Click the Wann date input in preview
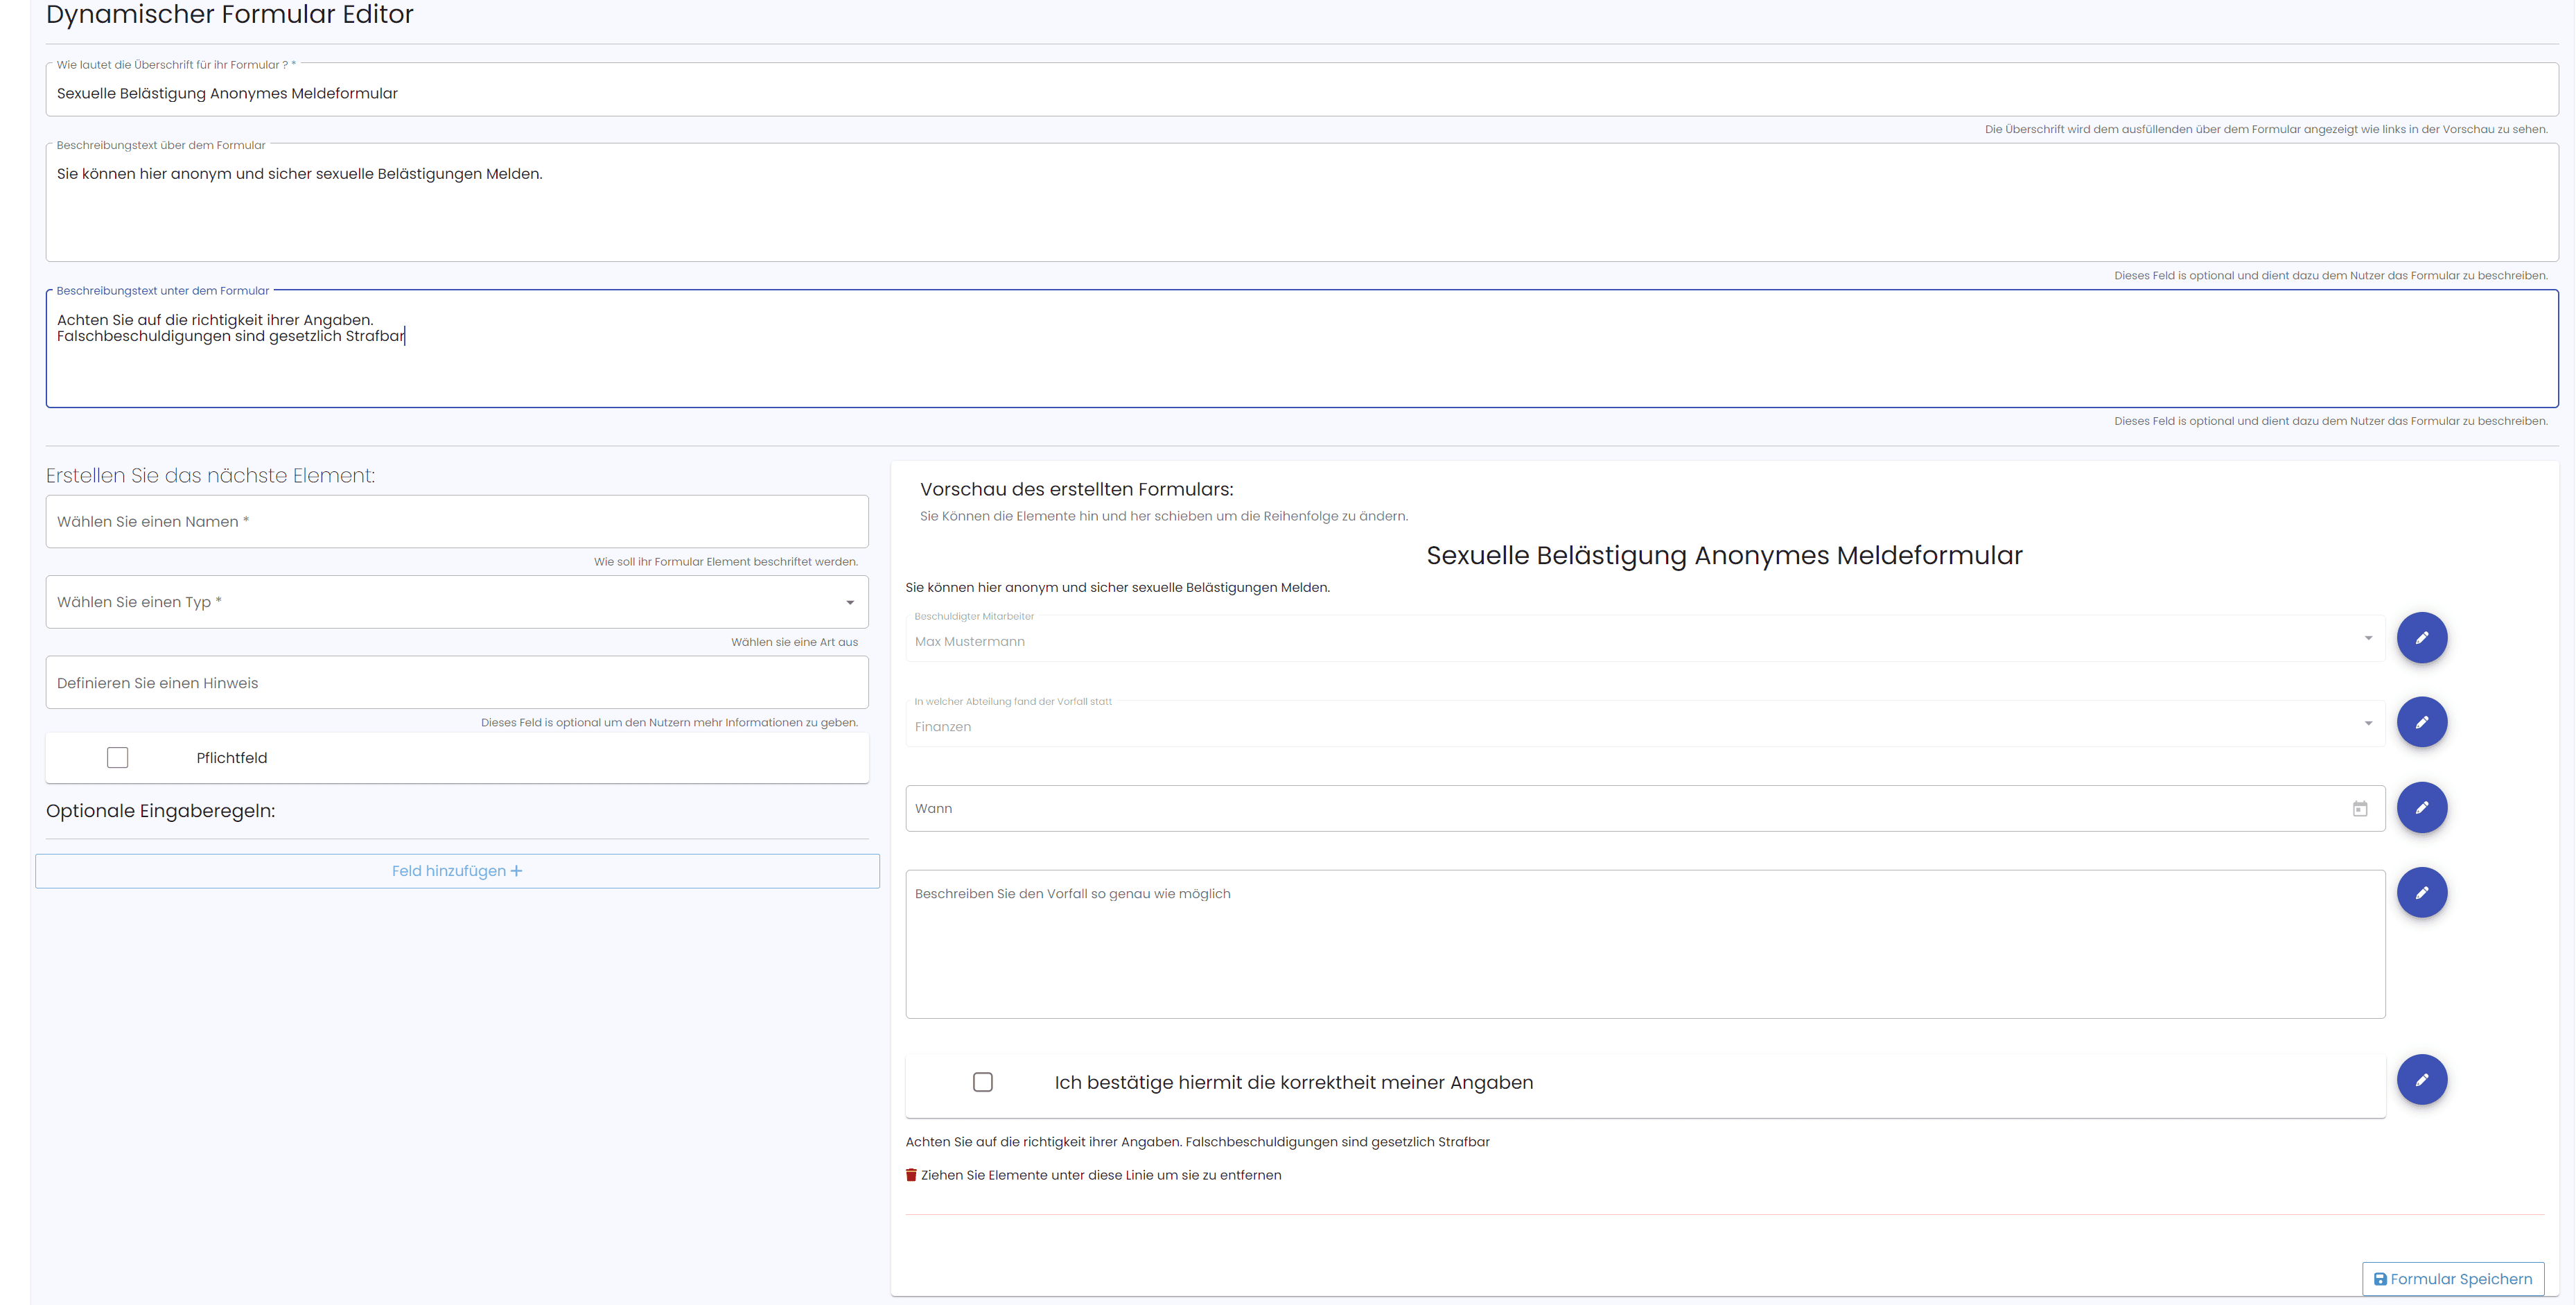This screenshot has height=1305, width=2576. pyautogui.click(x=1645, y=808)
